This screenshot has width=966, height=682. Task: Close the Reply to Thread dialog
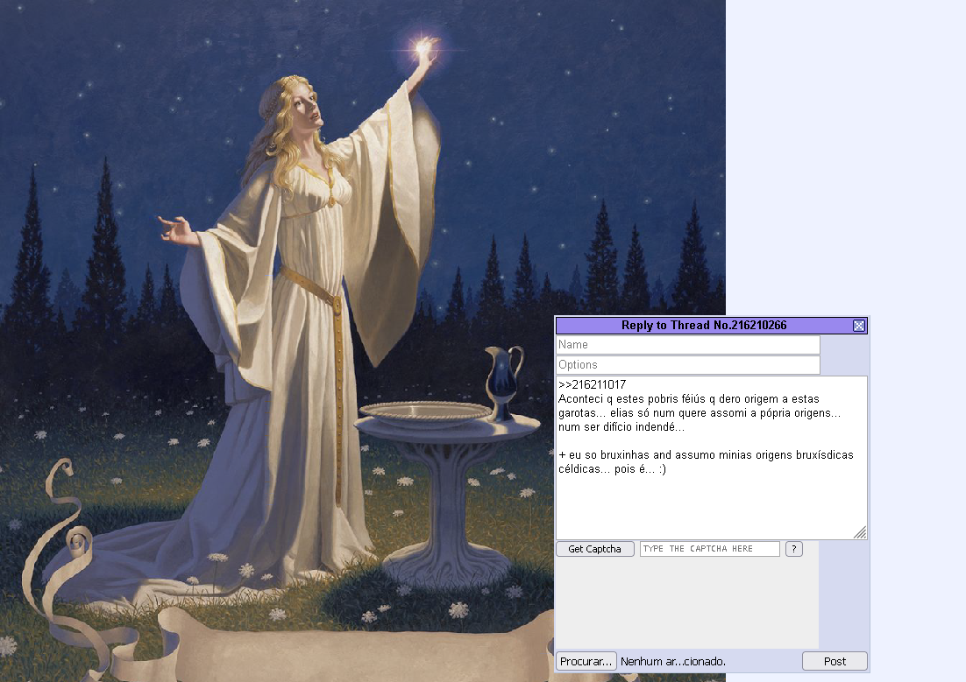[859, 326]
